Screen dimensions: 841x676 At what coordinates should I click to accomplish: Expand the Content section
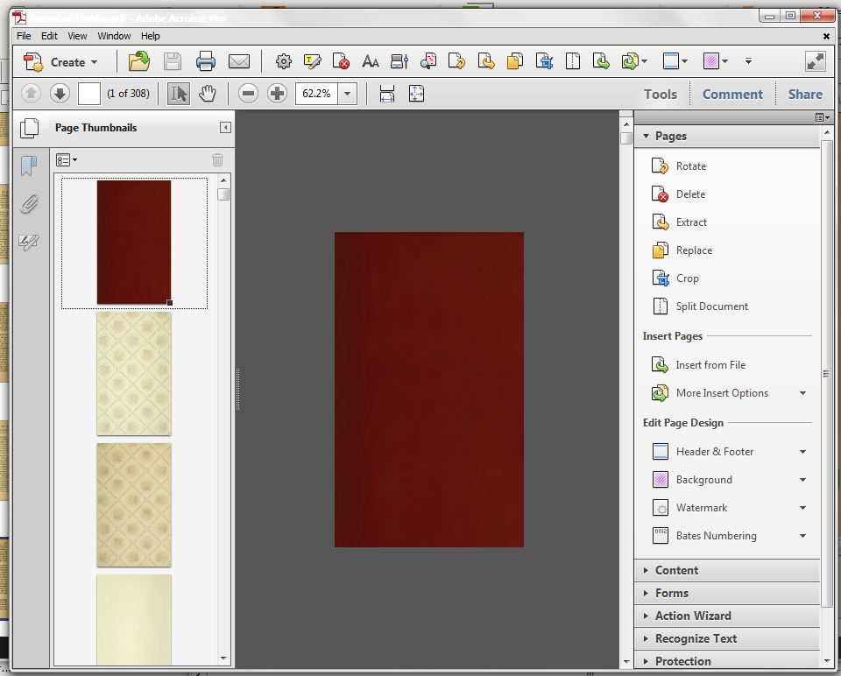pos(676,570)
